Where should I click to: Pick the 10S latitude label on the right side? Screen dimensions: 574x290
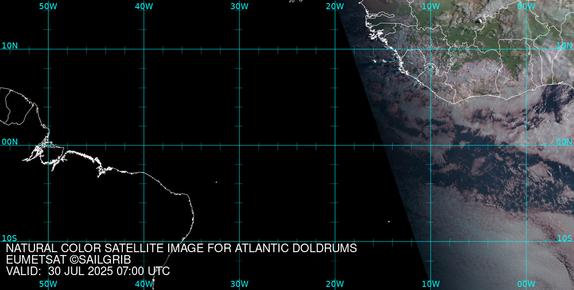point(564,238)
